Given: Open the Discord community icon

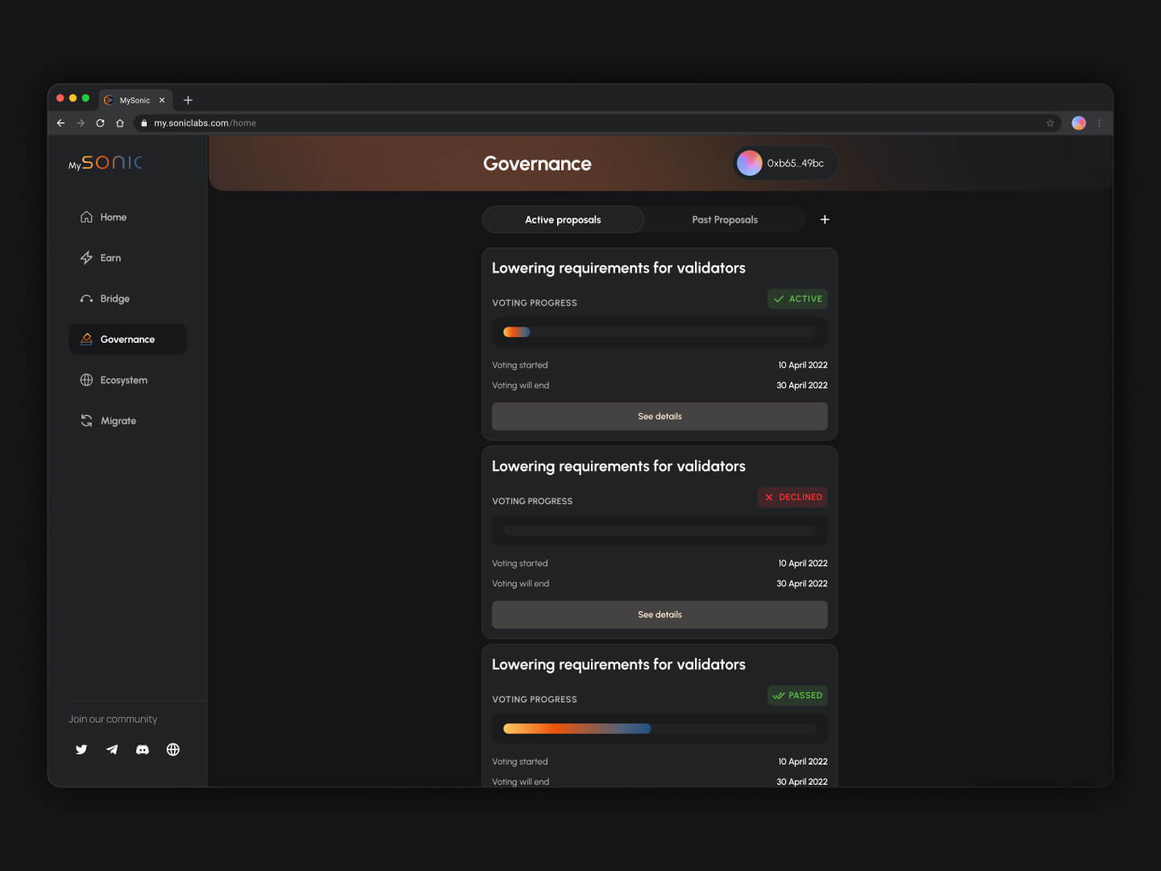Looking at the screenshot, I should pos(142,749).
